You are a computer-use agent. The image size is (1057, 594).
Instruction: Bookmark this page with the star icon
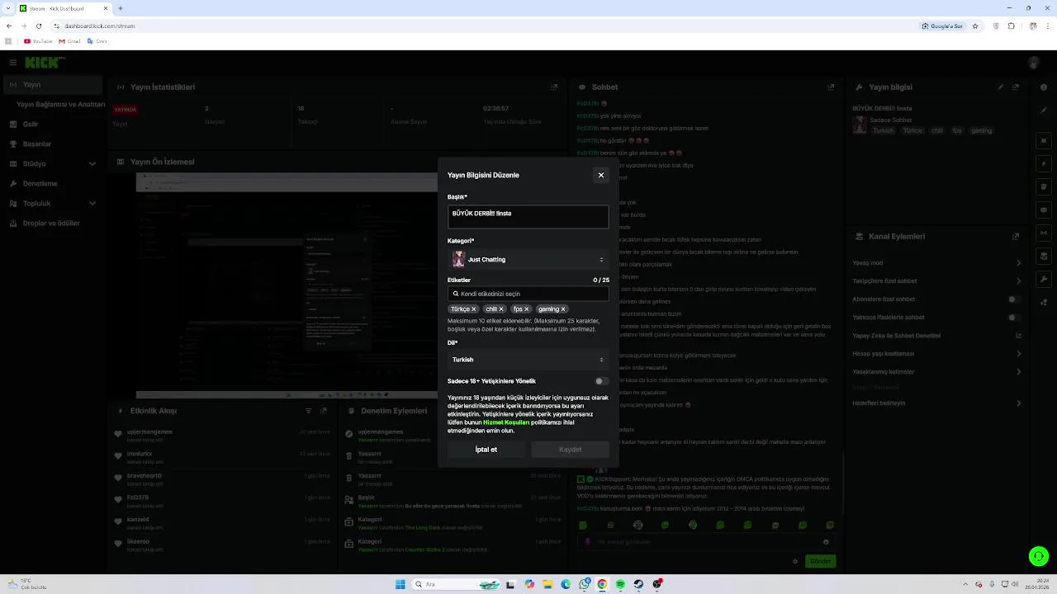point(975,26)
